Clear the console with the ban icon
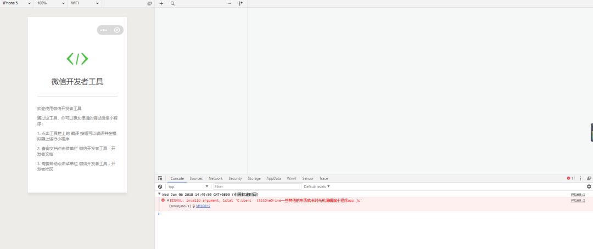 pos(160,186)
